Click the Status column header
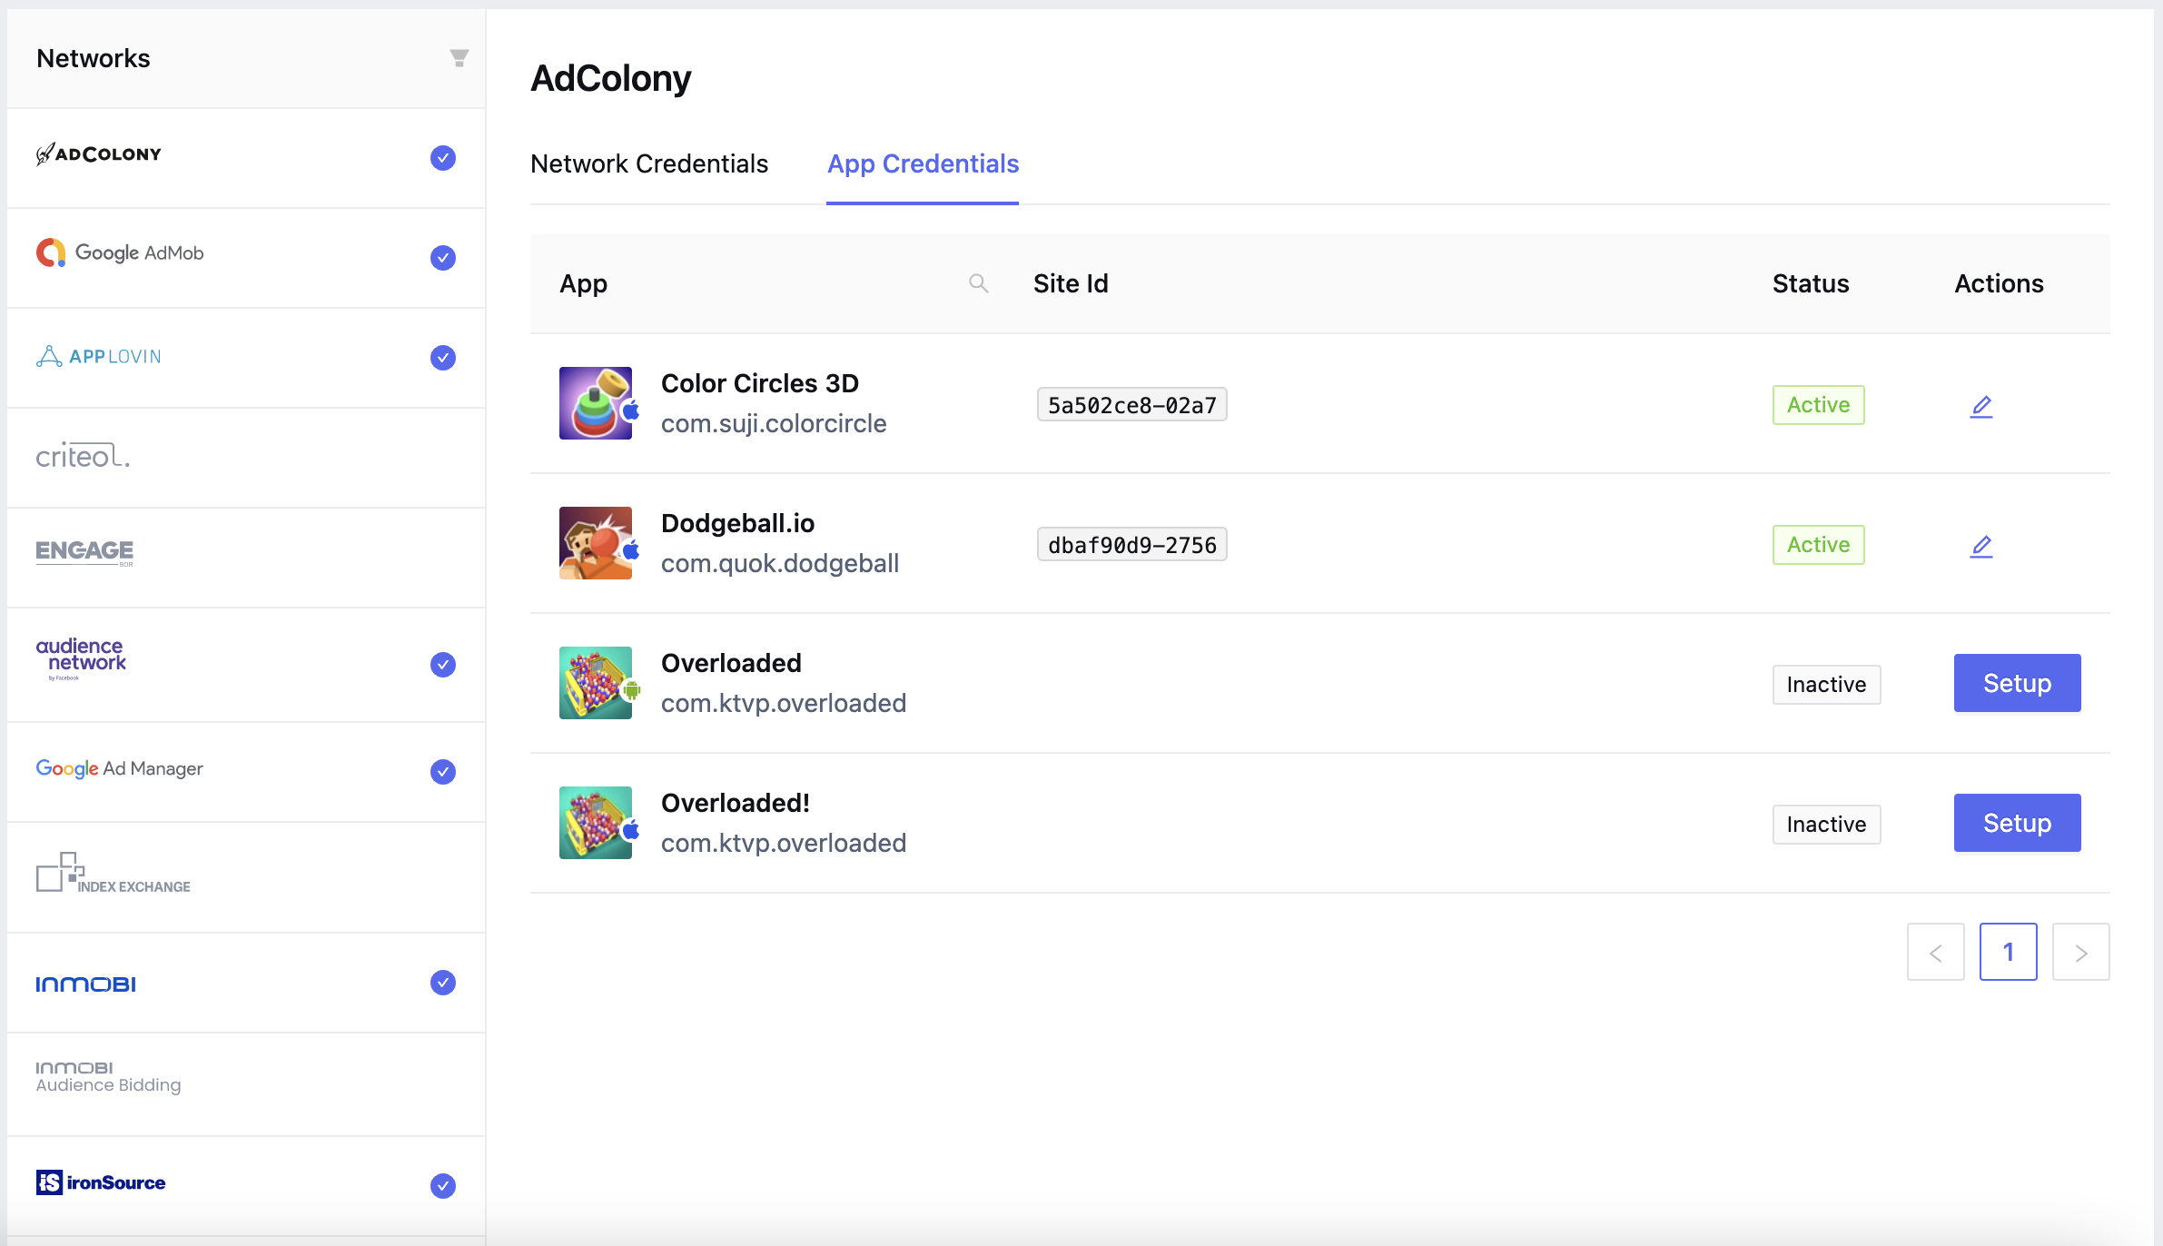Image resolution: width=2163 pixels, height=1246 pixels. coord(1811,283)
